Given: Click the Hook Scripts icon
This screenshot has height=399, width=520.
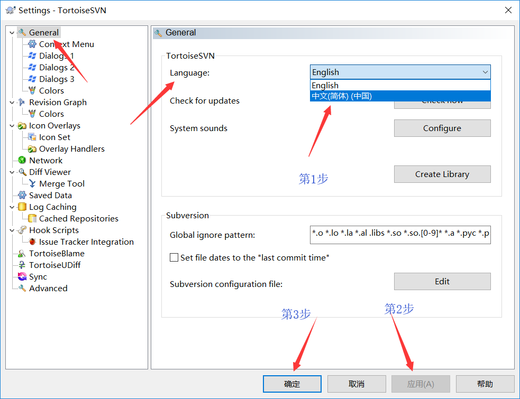Looking at the screenshot, I should pos(22,230).
